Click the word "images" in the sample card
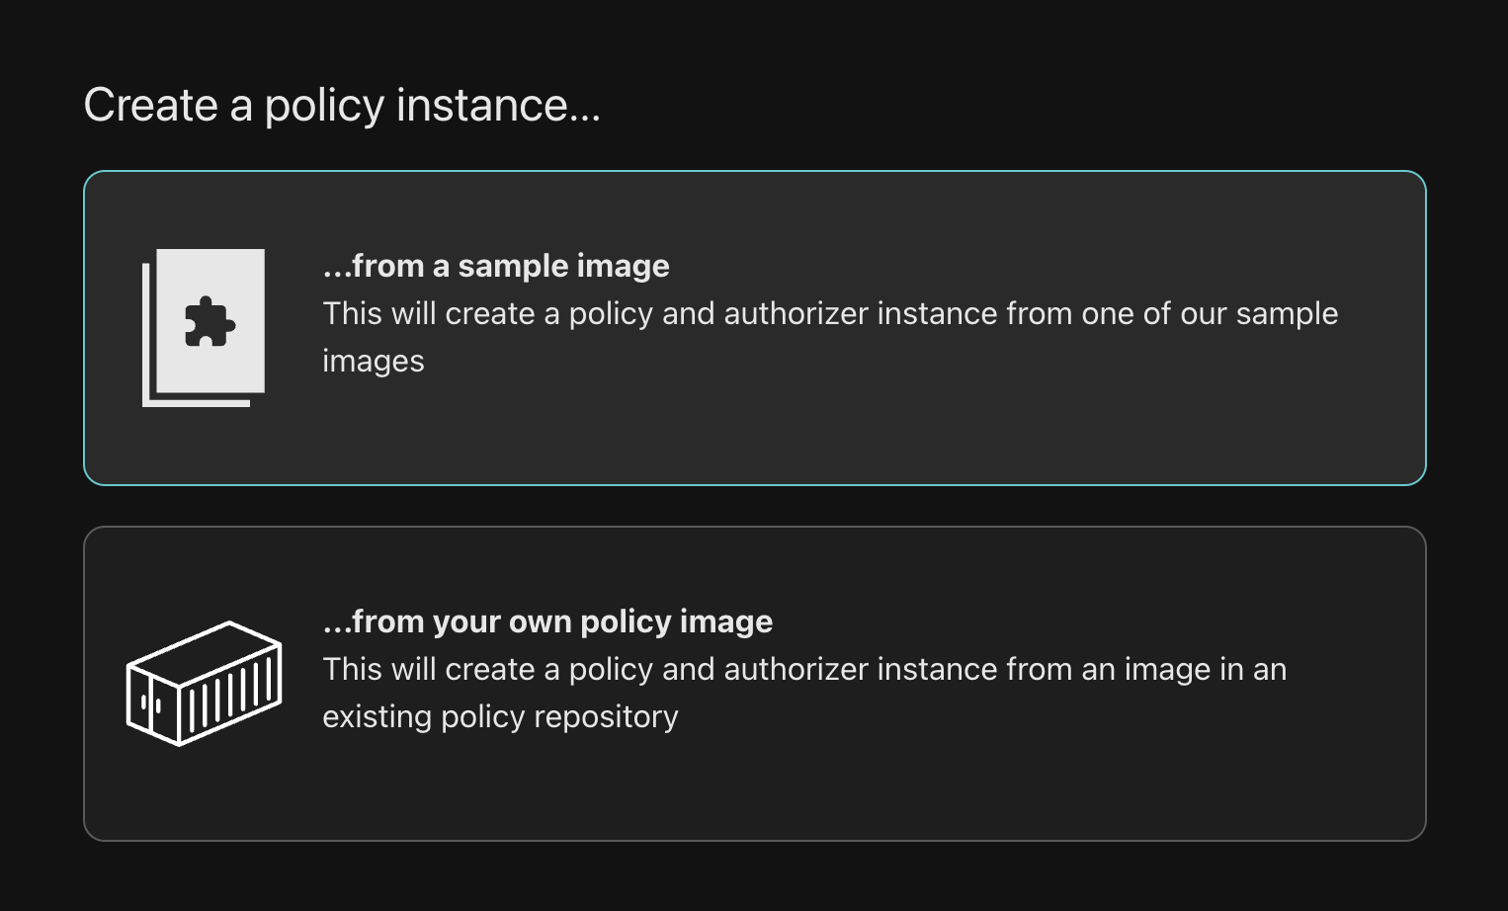The width and height of the screenshot is (1508, 911). pyautogui.click(x=374, y=362)
